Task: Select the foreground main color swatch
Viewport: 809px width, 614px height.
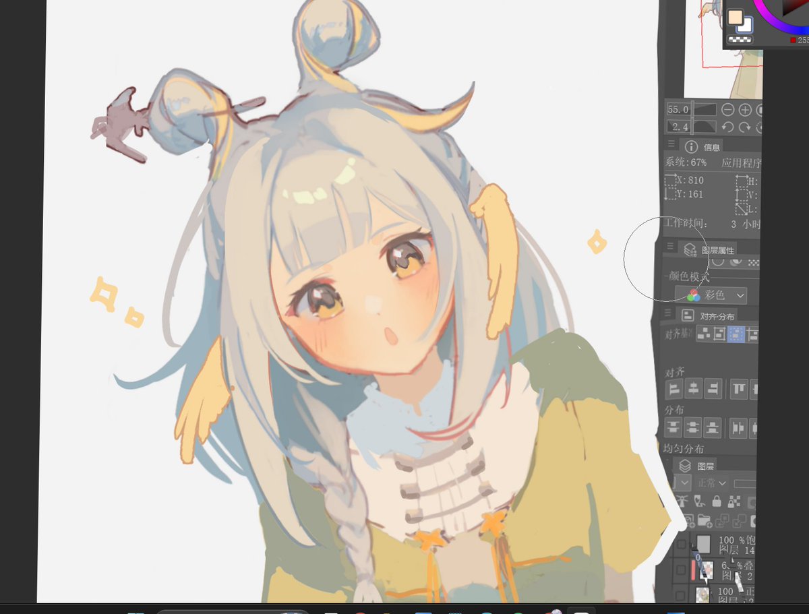Action: point(735,17)
